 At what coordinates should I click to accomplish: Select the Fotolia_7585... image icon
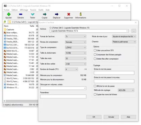coord(5,39)
